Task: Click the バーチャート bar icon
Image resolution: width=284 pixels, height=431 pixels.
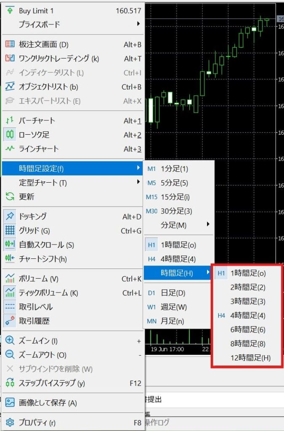Action: pos(10,120)
